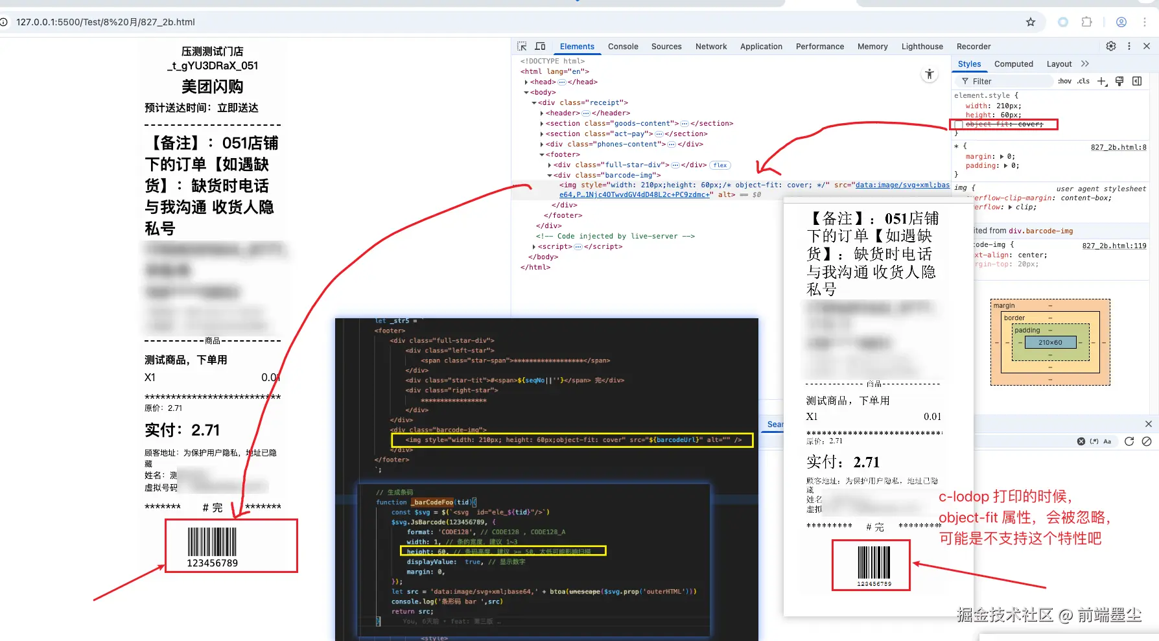The width and height of the screenshot is (1159, 641).
Task: Expand the section goods-content node
Action: [542, 124]
